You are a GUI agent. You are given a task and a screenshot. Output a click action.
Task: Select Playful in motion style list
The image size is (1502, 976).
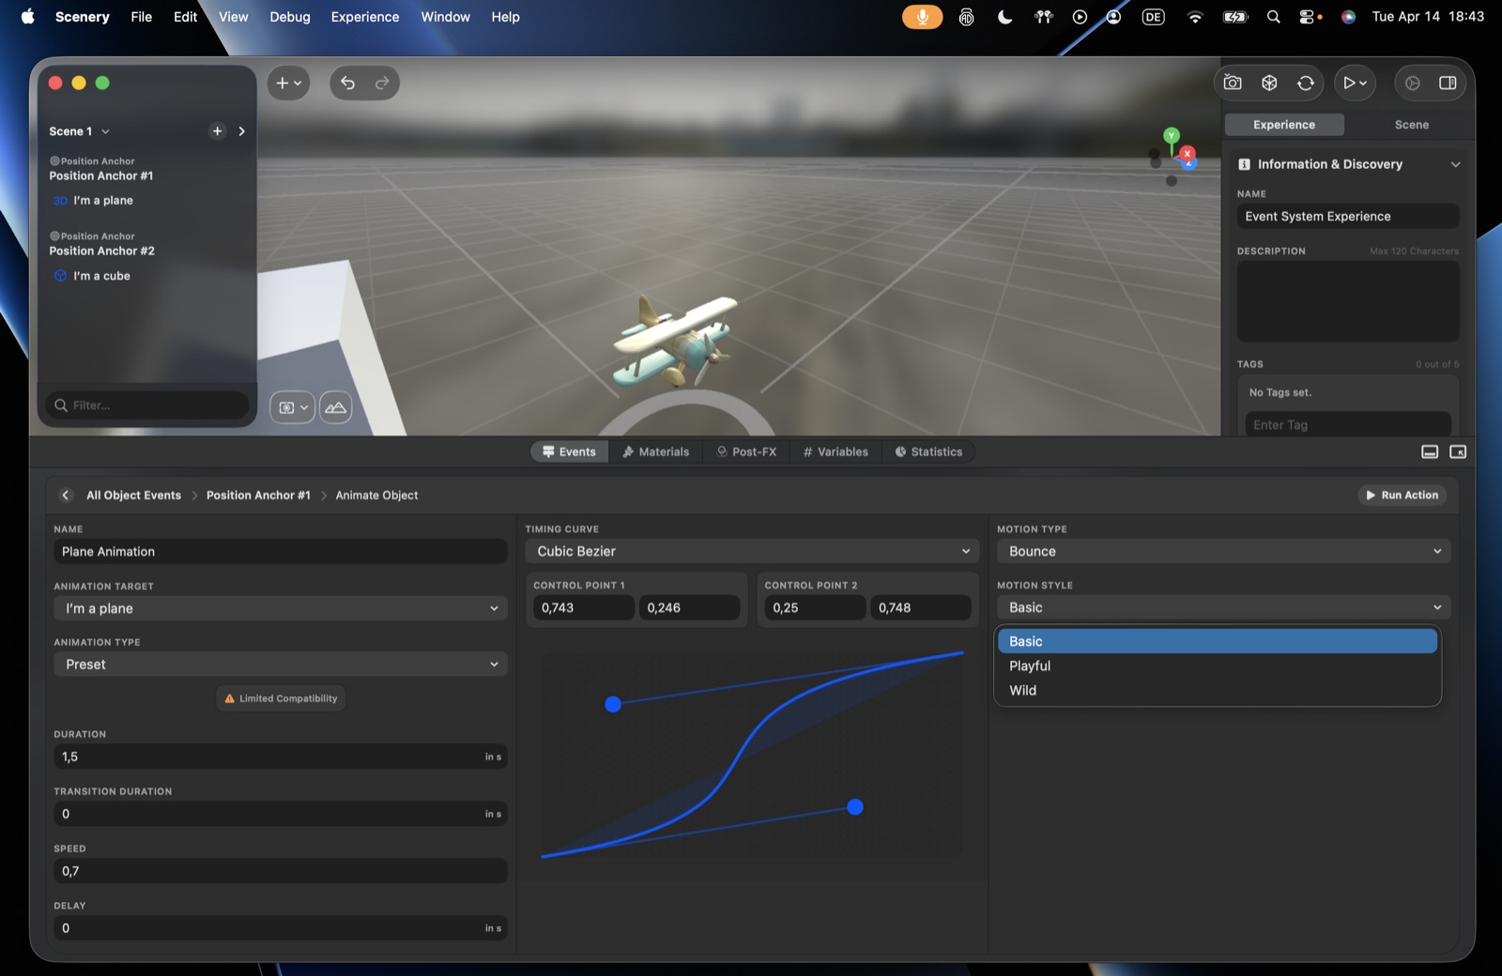(x=1218, y=665)
